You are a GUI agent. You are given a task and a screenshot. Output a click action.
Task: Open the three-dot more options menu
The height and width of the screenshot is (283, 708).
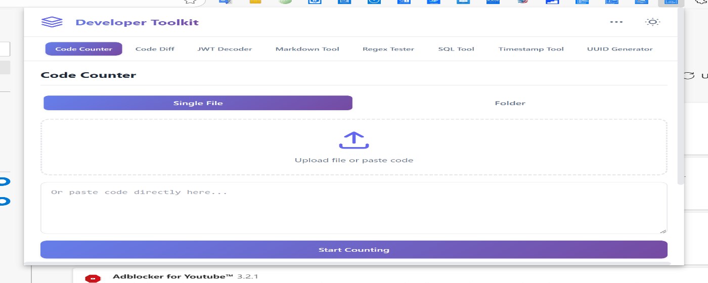coord(616,22)
